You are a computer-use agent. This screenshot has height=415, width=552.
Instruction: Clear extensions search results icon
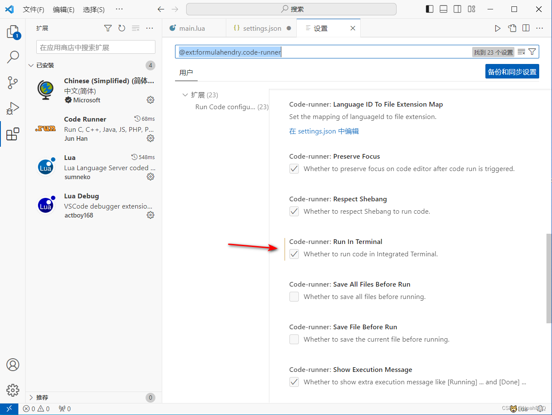[136, 28]
